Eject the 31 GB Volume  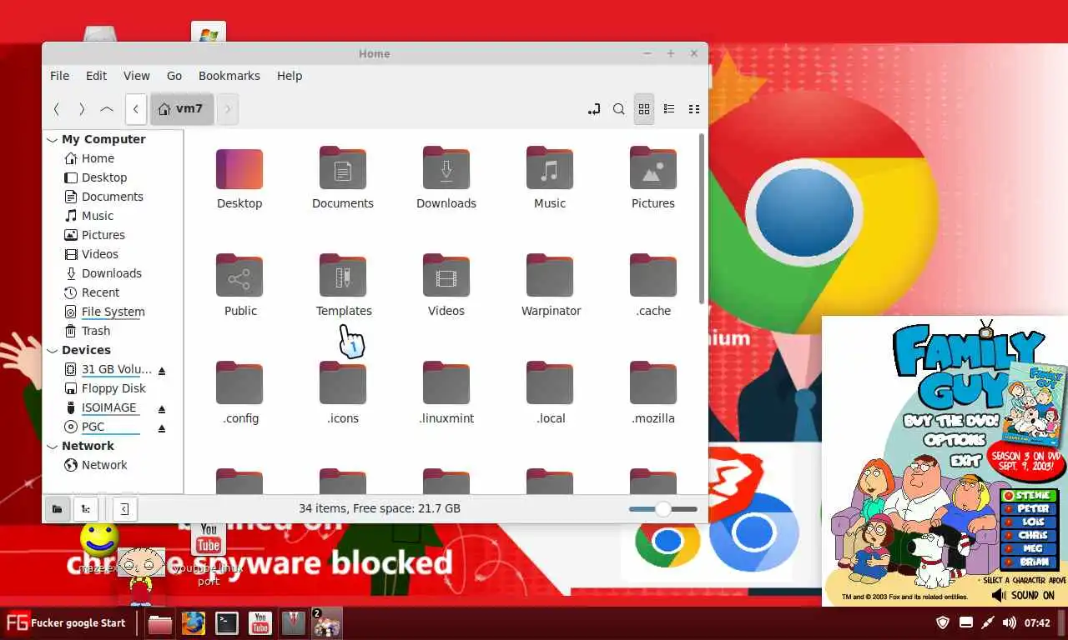(162, 371)
